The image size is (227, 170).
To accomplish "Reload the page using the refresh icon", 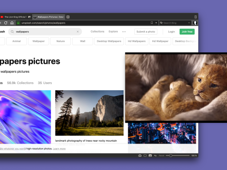I will tap(6, 23).
